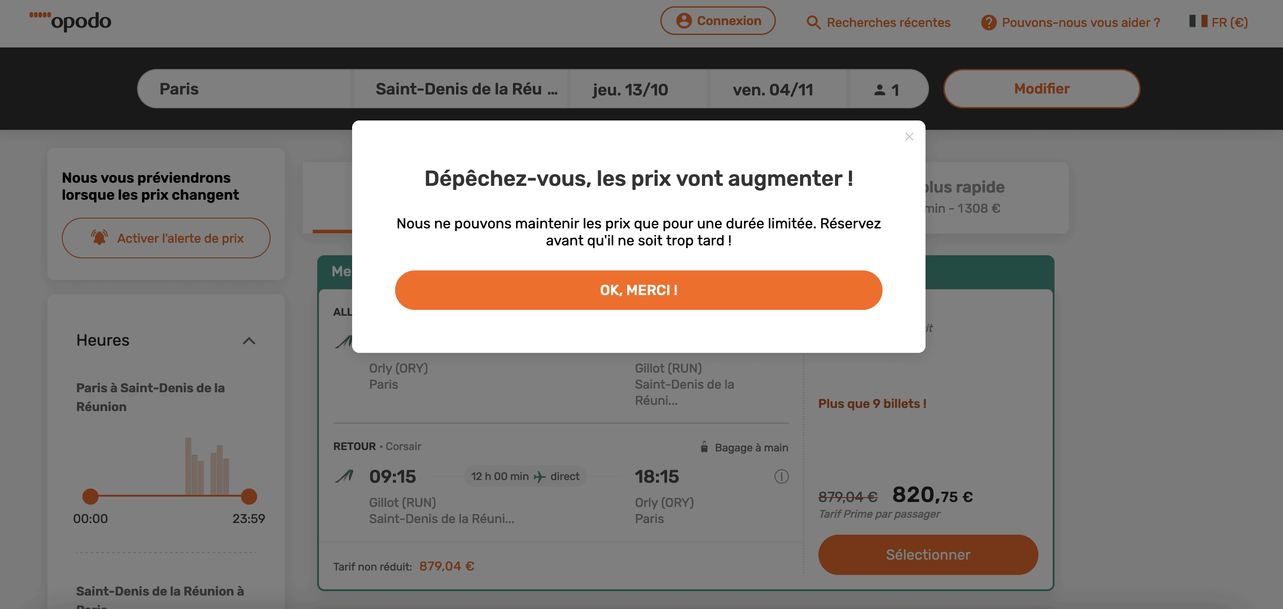The height and width of the screenshot is (609, 1283).
Task: Dismiss the popup with OK, MERCI !
Action: click(638, 290)
